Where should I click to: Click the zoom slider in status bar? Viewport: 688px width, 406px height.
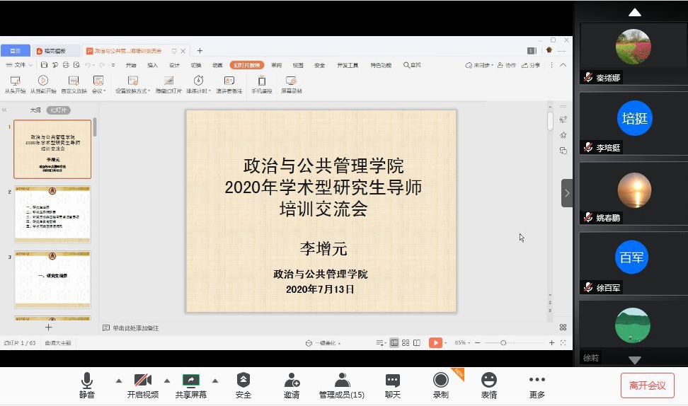coord(503,343)
